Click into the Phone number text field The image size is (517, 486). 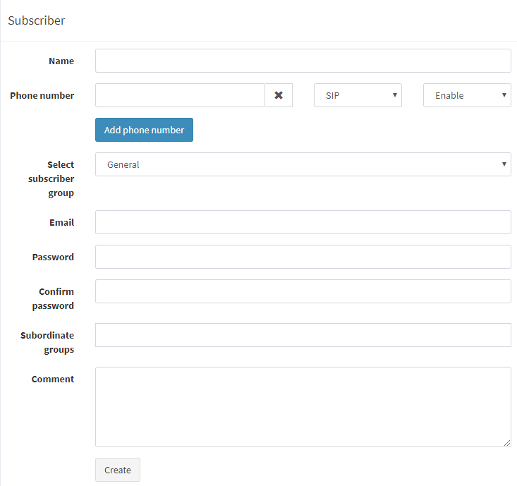(x=180, y=95)
